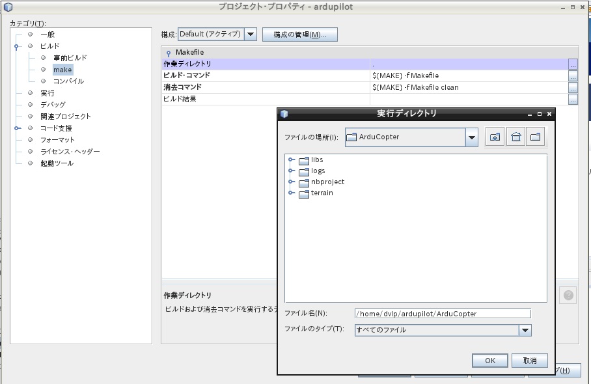Click the OK button in the directory dialog
The width and height of the screenshot is (591, 384).
(x=490, y=361)
